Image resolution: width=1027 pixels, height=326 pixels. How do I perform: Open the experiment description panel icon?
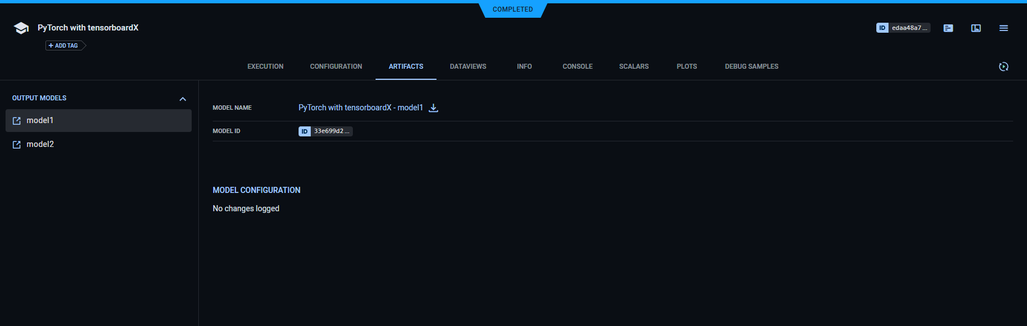pos(948,28)
